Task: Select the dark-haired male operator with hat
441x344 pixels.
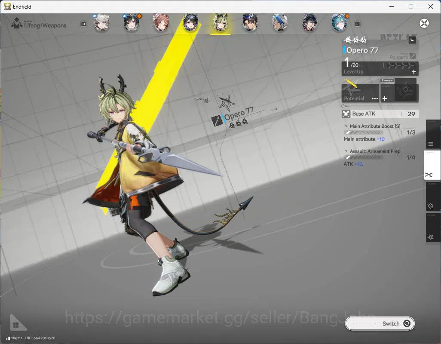Action: 250,23
